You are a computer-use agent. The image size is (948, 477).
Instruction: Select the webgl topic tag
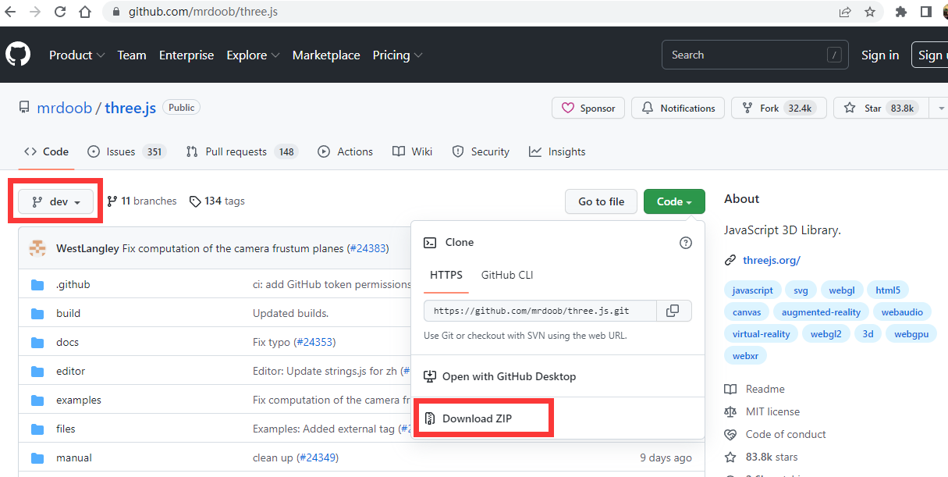point(842,290)
